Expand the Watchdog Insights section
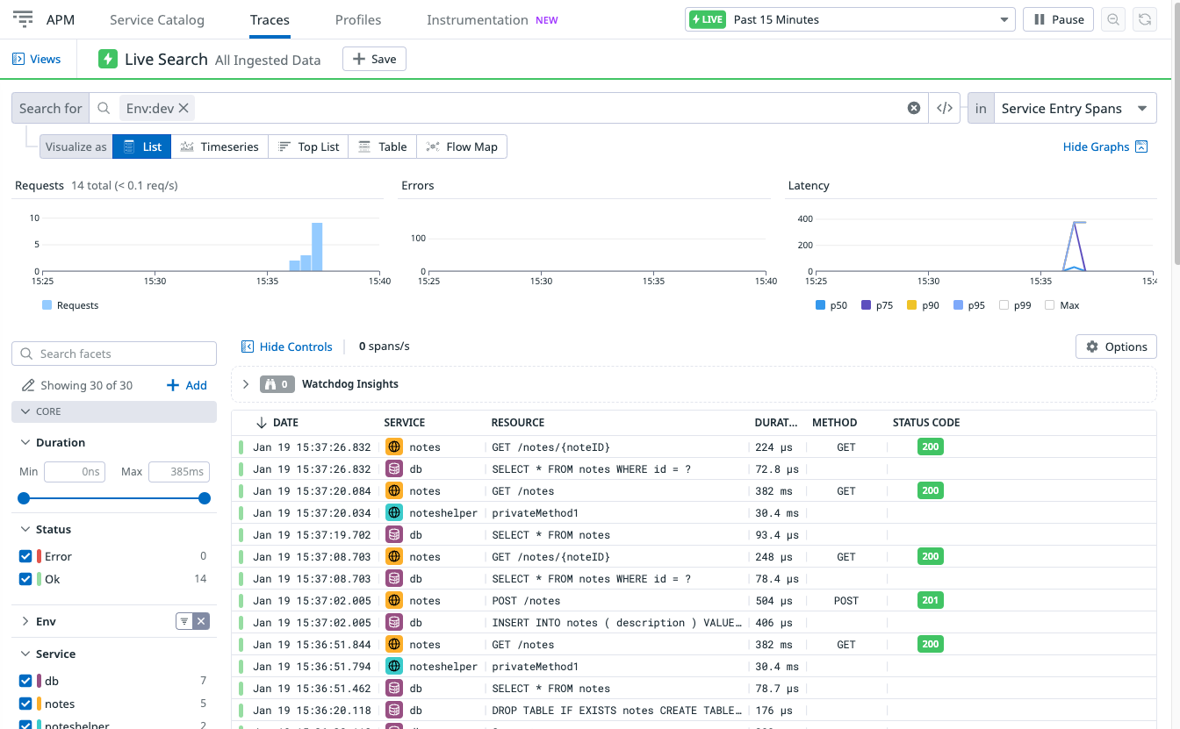 [246, 384]
